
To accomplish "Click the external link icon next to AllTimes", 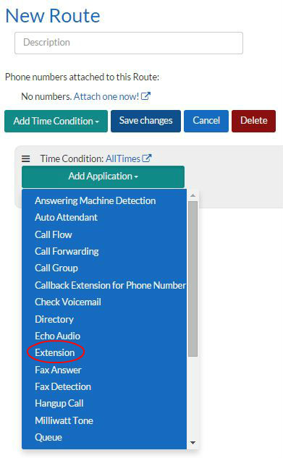I will tap(147, 158).
